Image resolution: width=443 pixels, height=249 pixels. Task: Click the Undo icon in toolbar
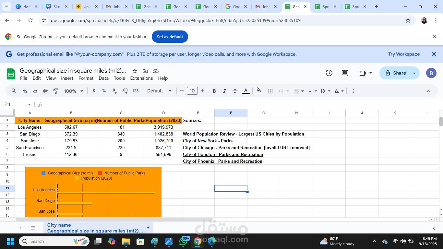(x=25, y=91)
